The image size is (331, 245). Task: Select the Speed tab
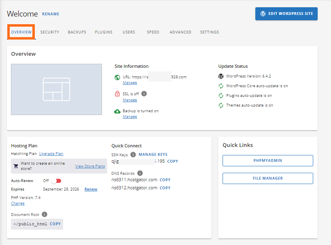click(153, 32)
